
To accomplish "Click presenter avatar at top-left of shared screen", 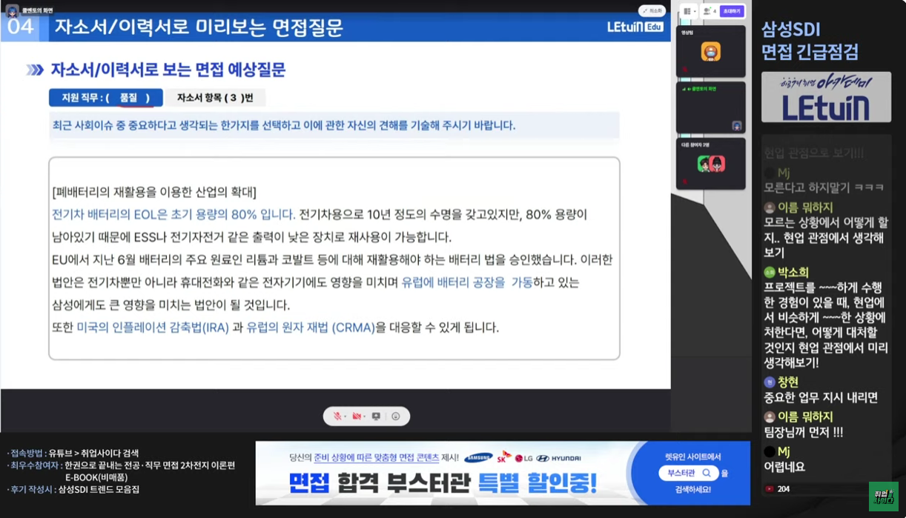I will click(x=12, y=10).
